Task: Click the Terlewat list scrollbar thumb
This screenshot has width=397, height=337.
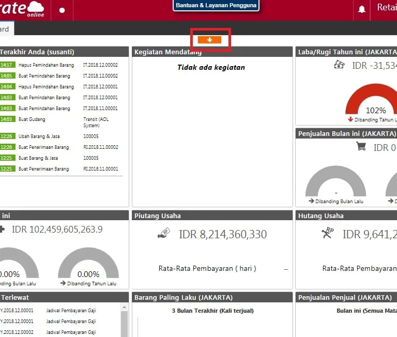Action: pyautogui.click(x=124, y=324)
